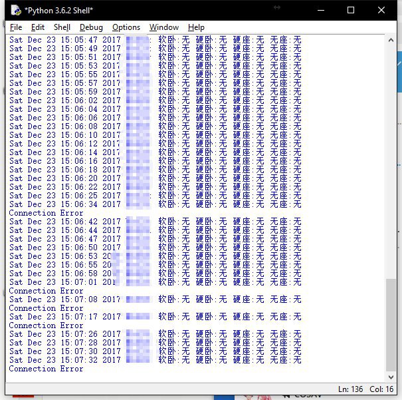Open the Shell menu
402x400 pixels.
(x=62, y=27)
